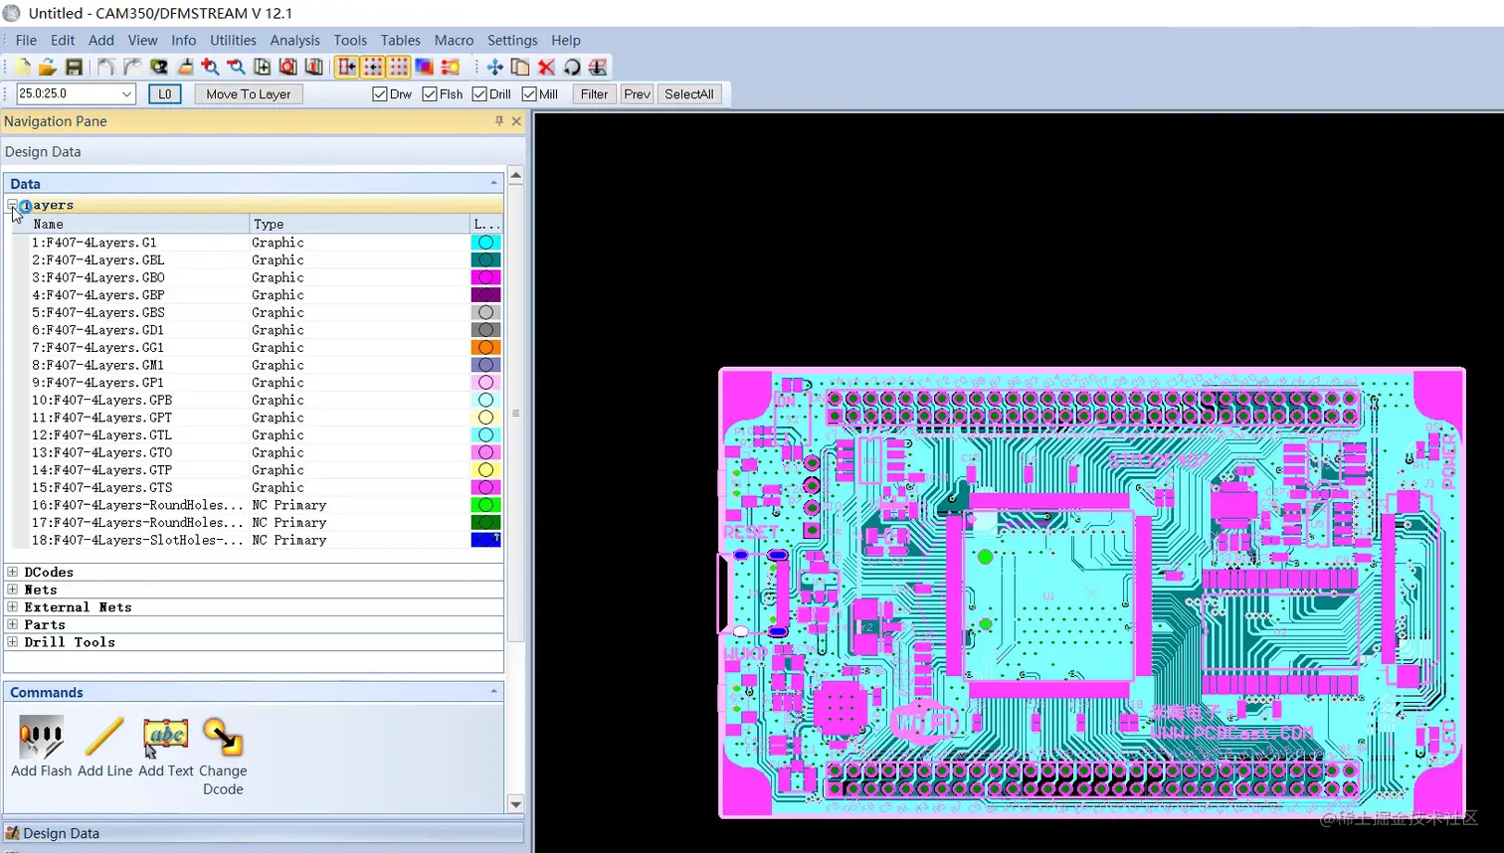Create a new file with the New icon
Screen dimensions: 1504x853
click(x=22, y=67)
